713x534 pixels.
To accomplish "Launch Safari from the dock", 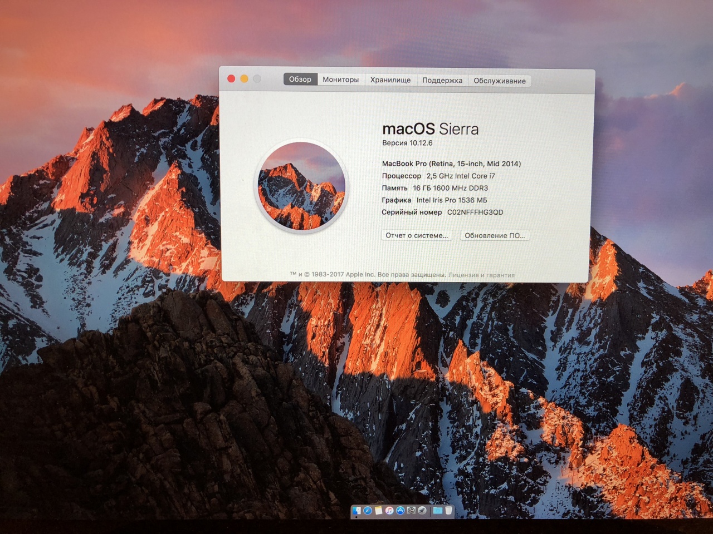I will [368, 511].
